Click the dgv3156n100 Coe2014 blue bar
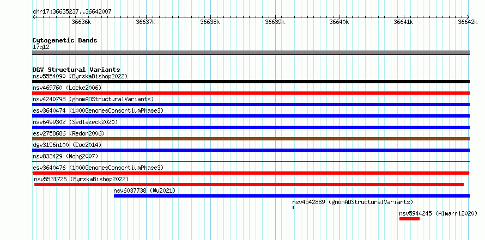 pyautogui.click(x=251, y=150)
